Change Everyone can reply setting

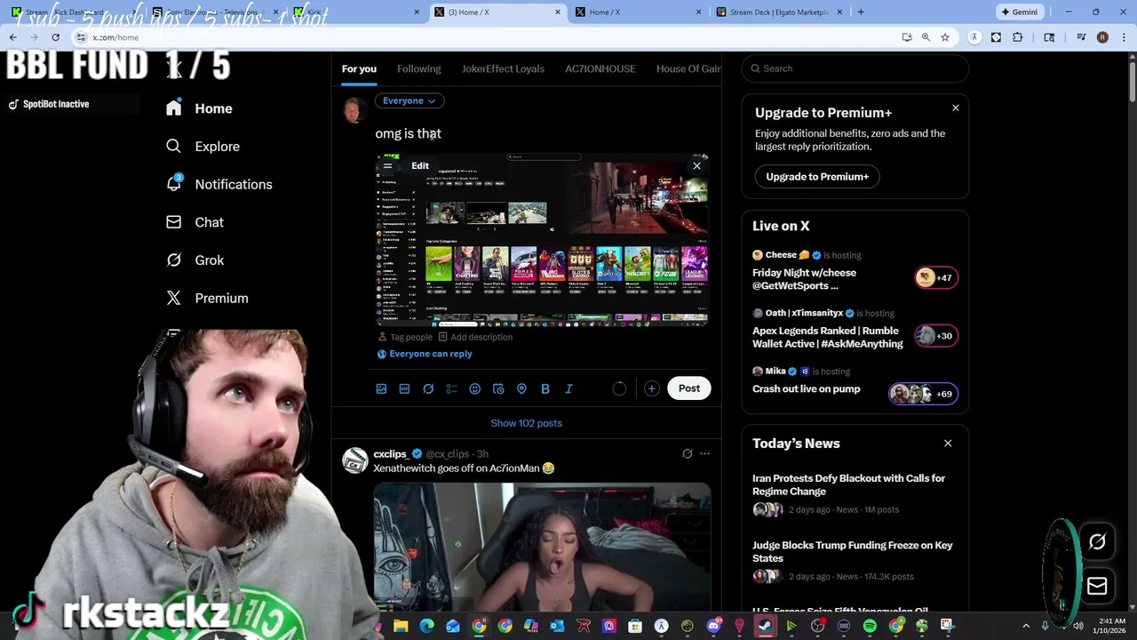tap(425, 354)
